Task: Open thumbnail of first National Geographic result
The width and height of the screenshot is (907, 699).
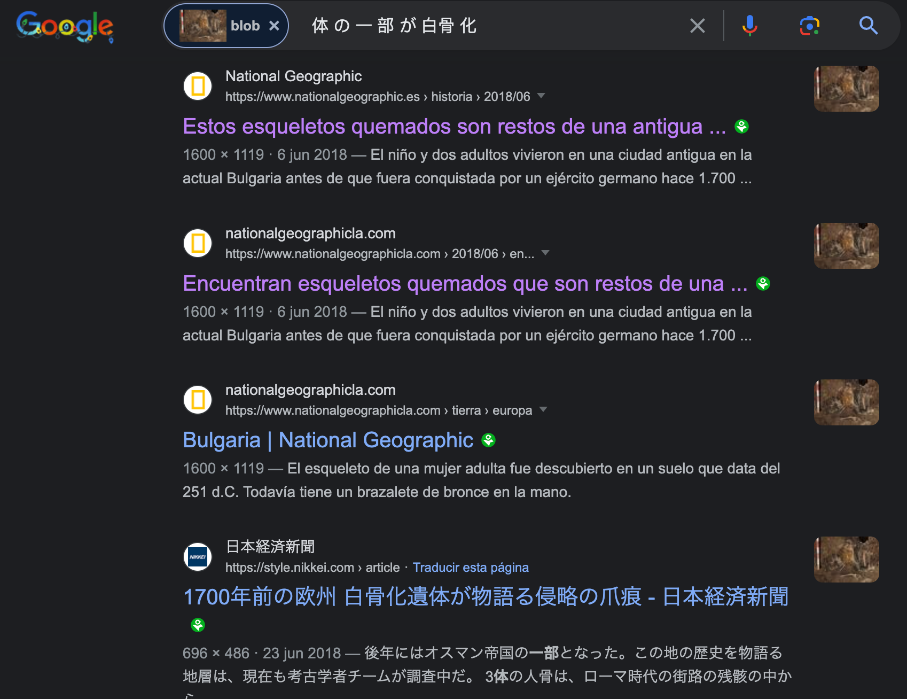Action: coord(846,89)
